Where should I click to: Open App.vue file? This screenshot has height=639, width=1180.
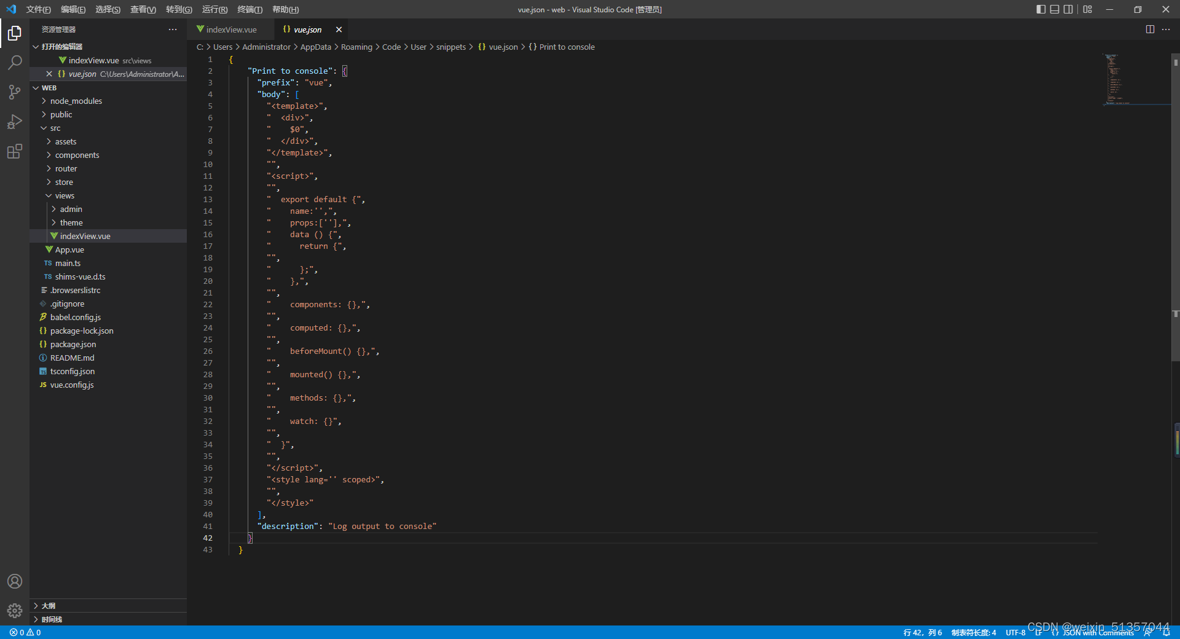point(108,249)
